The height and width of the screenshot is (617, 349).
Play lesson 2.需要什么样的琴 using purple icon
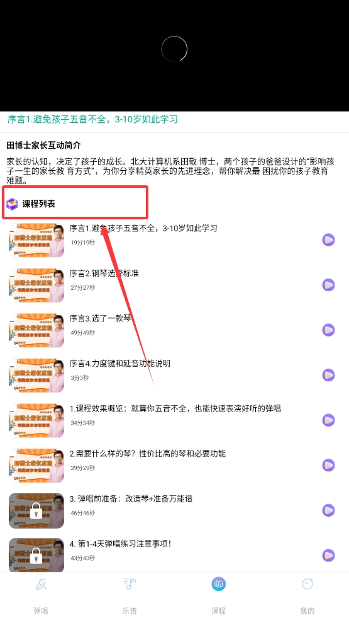[329, 465]
